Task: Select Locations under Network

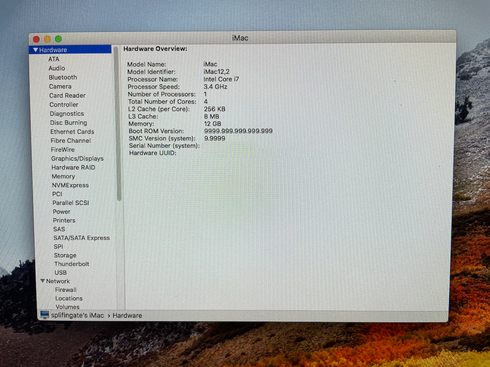Action: click(69, 299)
